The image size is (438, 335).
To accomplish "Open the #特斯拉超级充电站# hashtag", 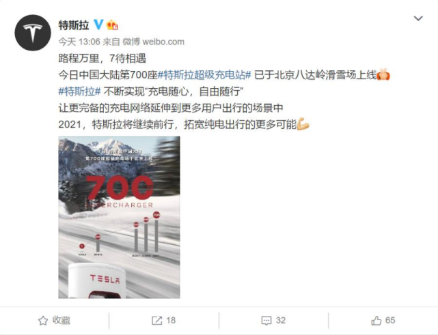I will [x=204, y=75].
